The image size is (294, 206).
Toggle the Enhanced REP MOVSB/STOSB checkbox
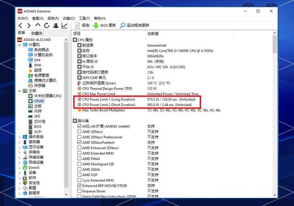click(x=79, y=185)
